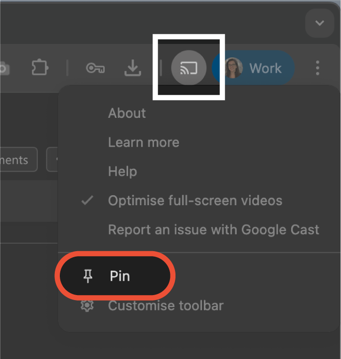Viewport: 341px width, 359px height.
Task: Open the Extensions puzzle-piece icon
Action: pyautogui.click(x=40, y=67)
